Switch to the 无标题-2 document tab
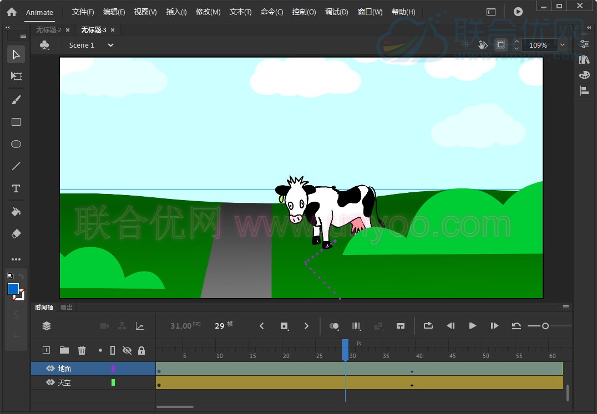 coord(49,30)
